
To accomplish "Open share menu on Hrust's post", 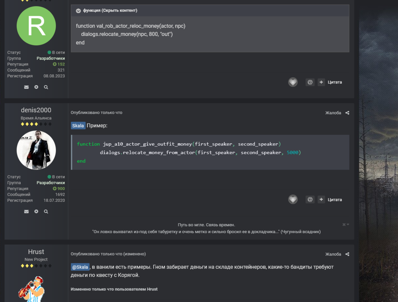I will point(347,255).
